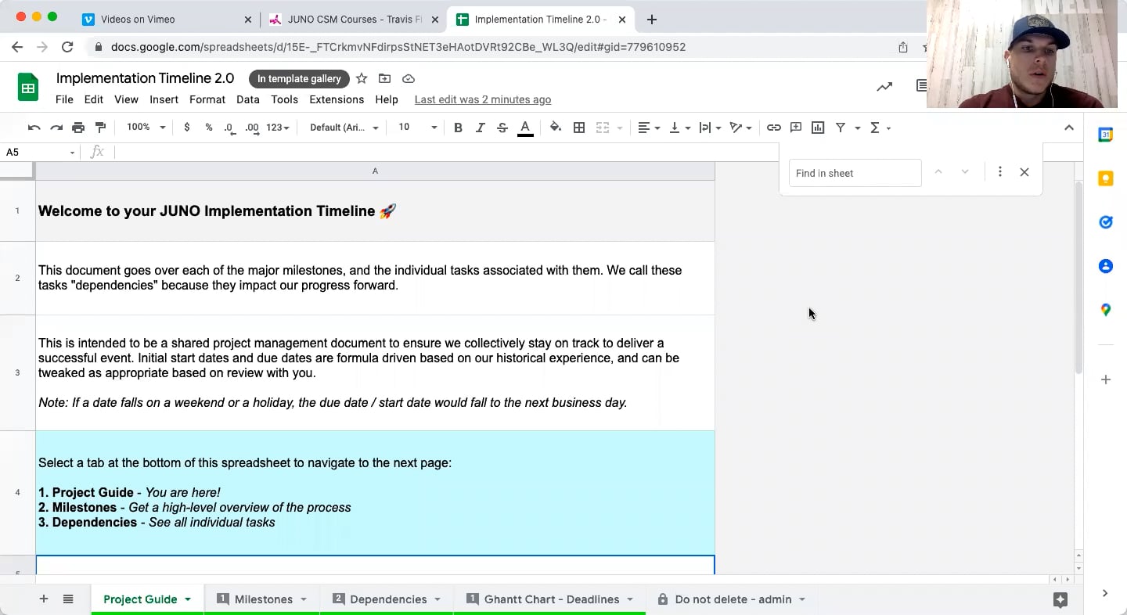1127x615 pixels.
Task: Open horizontal align dropdown
Action: coord(649,128)
